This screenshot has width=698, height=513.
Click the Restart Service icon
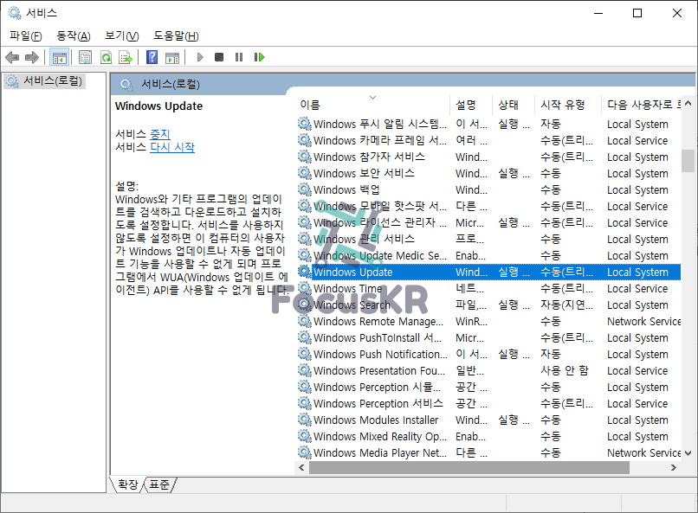pyautogui.click(x=259, y=57)
